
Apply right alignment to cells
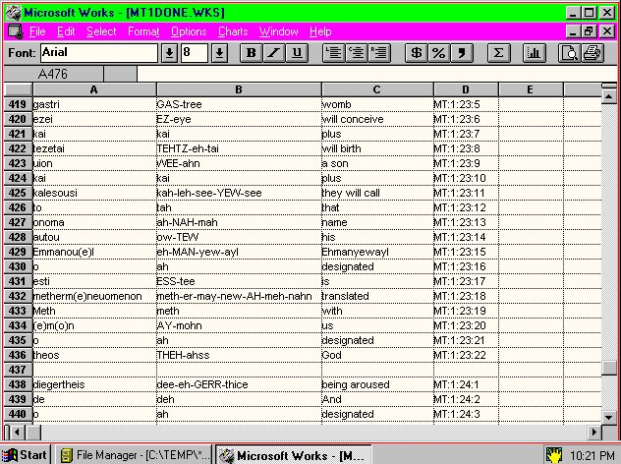[379, 53]
